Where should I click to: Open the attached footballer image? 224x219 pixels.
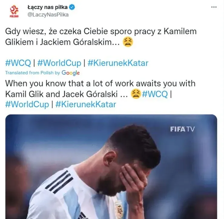pos(111,167)
